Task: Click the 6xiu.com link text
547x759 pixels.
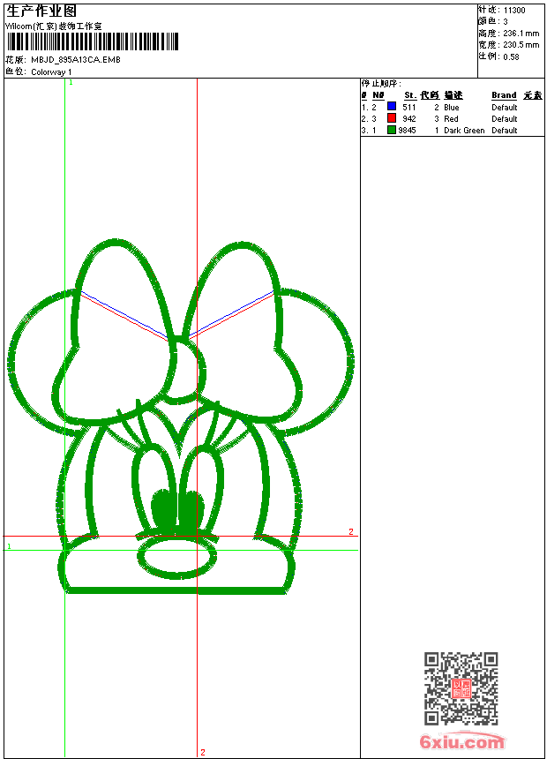Action: [461, 741]
